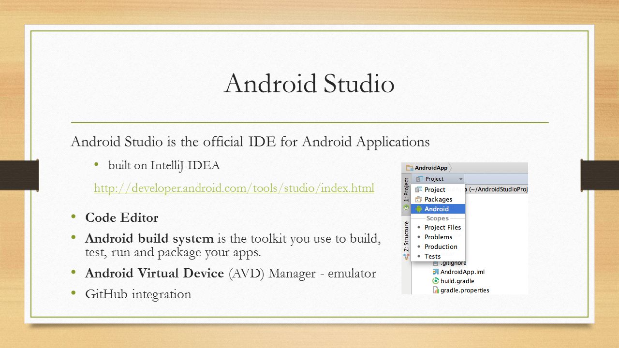Click the Project view icon in dropdown list
The width and height of the screenshot is (619, 348).
click(418, 189)
